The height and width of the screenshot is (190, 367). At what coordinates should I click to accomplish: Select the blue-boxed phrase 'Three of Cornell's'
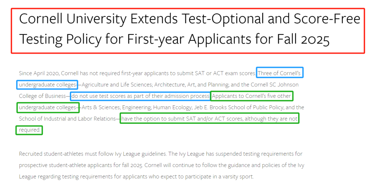280,72
